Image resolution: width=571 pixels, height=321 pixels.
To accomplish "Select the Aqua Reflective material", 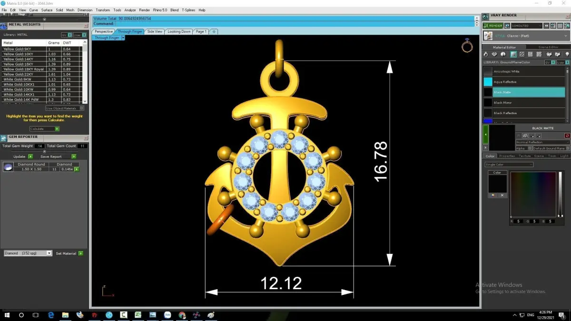I will [x=524, y=82].
